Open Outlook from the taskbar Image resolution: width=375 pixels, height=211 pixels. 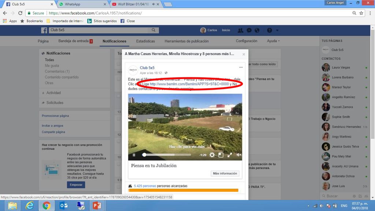[64, 206]
